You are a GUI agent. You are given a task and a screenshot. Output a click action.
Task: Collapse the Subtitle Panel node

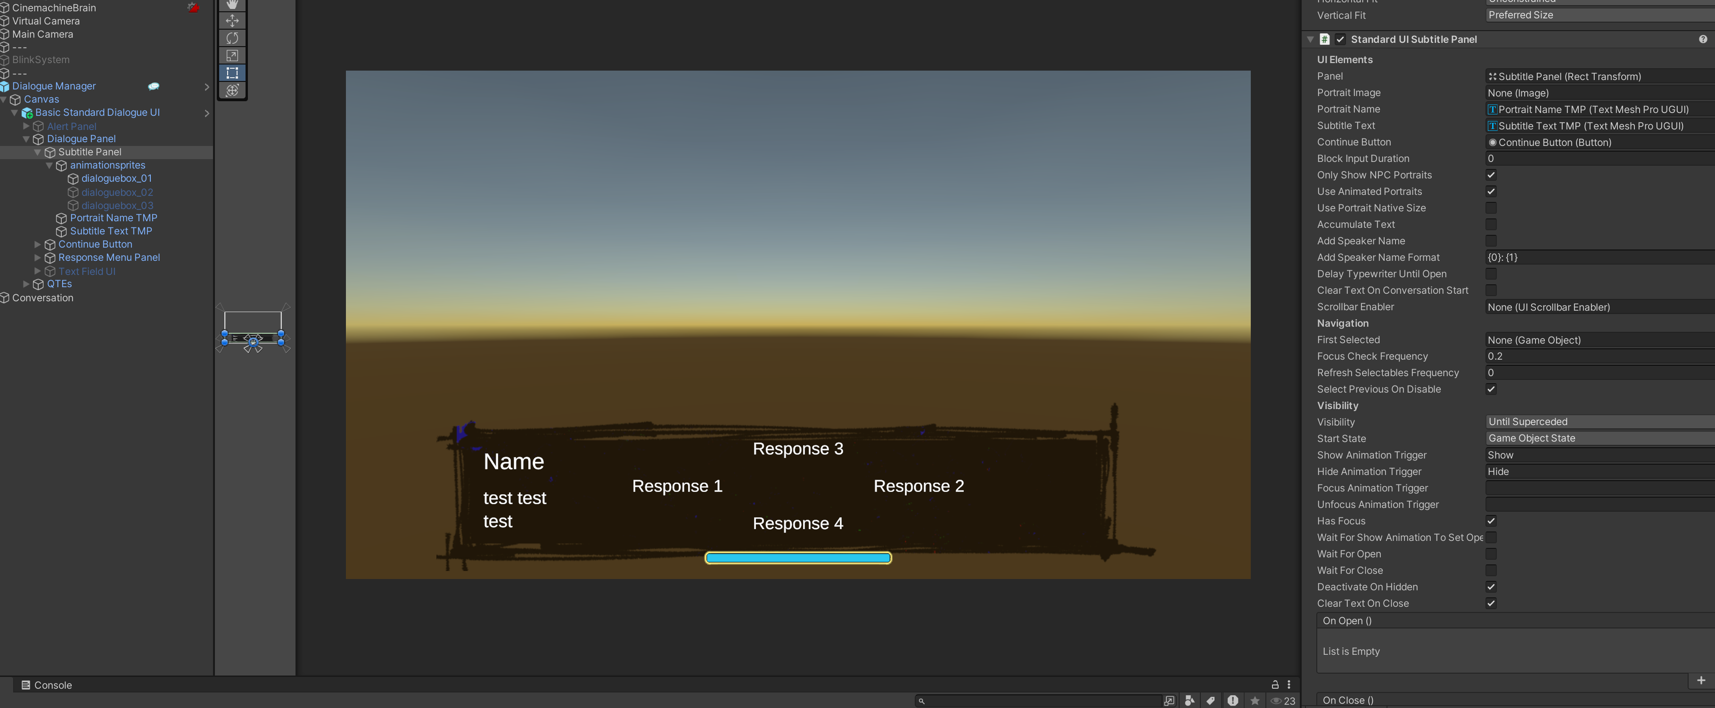pyautogui.click(x=37, y=152)
